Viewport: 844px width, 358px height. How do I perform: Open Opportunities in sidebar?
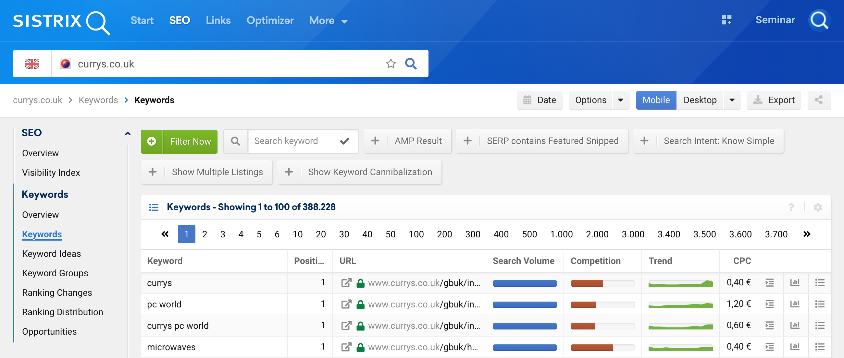(x=49, y=331)
